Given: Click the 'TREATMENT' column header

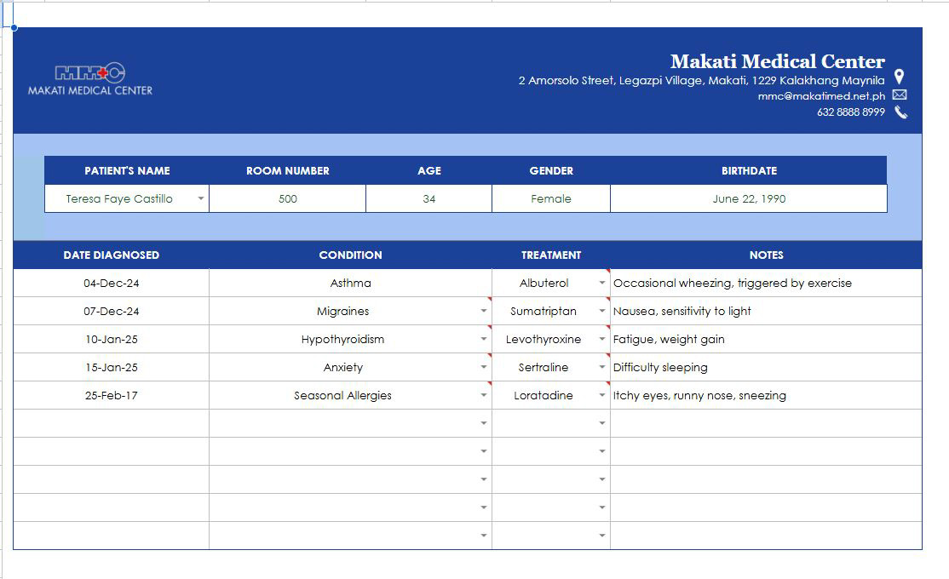Looking at the screenshot, I should coord(551,255).
